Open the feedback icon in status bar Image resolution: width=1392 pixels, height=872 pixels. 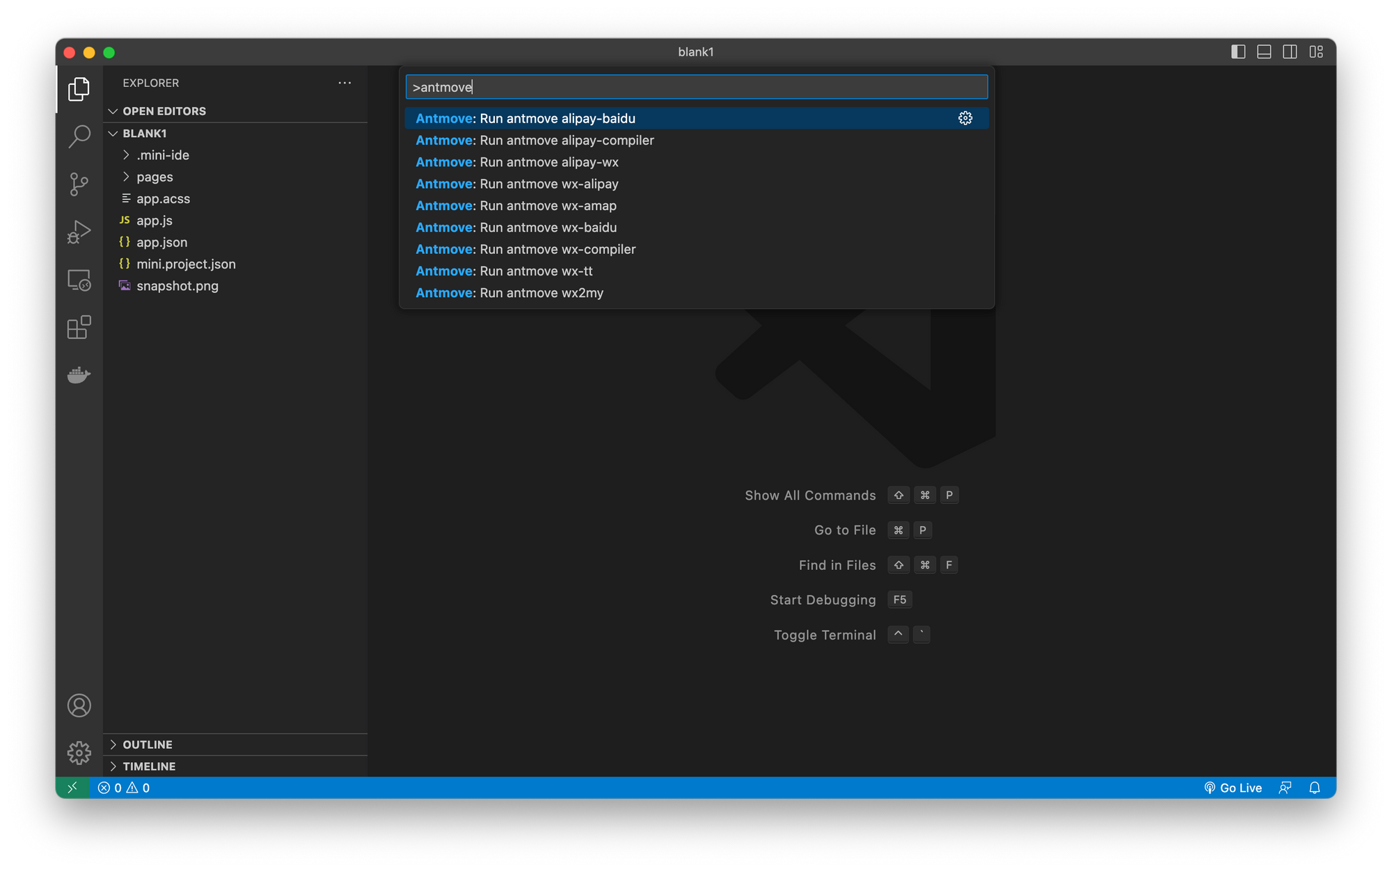(1285, 788)
